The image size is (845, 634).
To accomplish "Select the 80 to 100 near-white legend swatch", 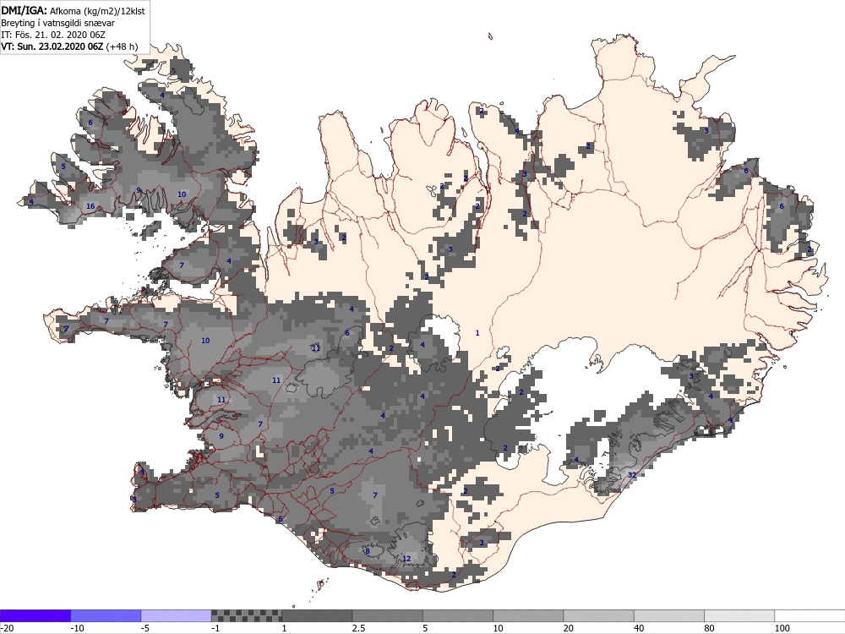I will pos(739,615).
